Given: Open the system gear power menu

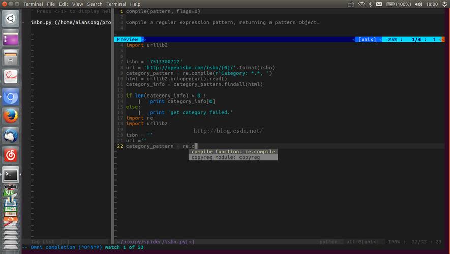Looking at the screenshot, I should pos(444,4).
